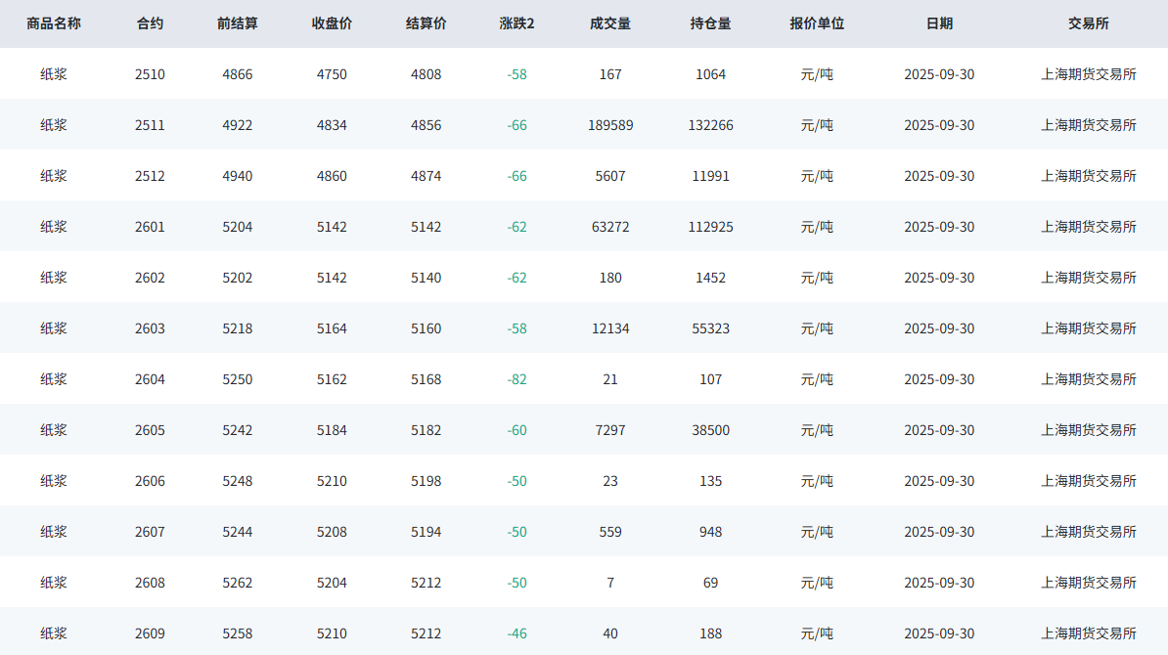Select the 持仓量 column header
Screen dimensions: 1168x655
tap(710, 23)
